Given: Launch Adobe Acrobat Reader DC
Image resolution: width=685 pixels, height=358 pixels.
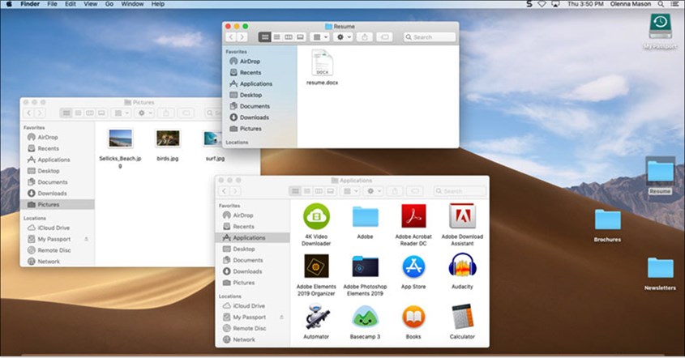Looking at the screenshot, I should point(413,216).
